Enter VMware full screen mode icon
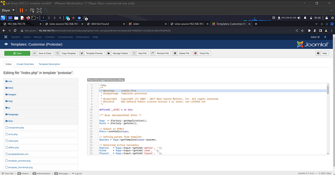The height and width of the screenshot is (175, 335). coord(39,10)
